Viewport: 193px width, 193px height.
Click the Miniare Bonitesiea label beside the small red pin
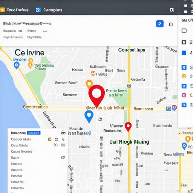pos(113,129)
